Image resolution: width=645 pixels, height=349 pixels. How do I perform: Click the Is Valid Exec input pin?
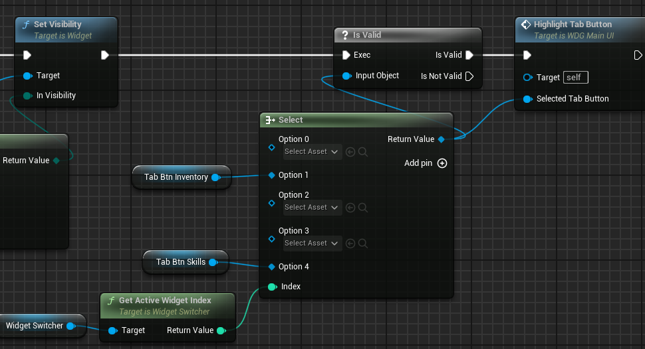click(346, 55)
